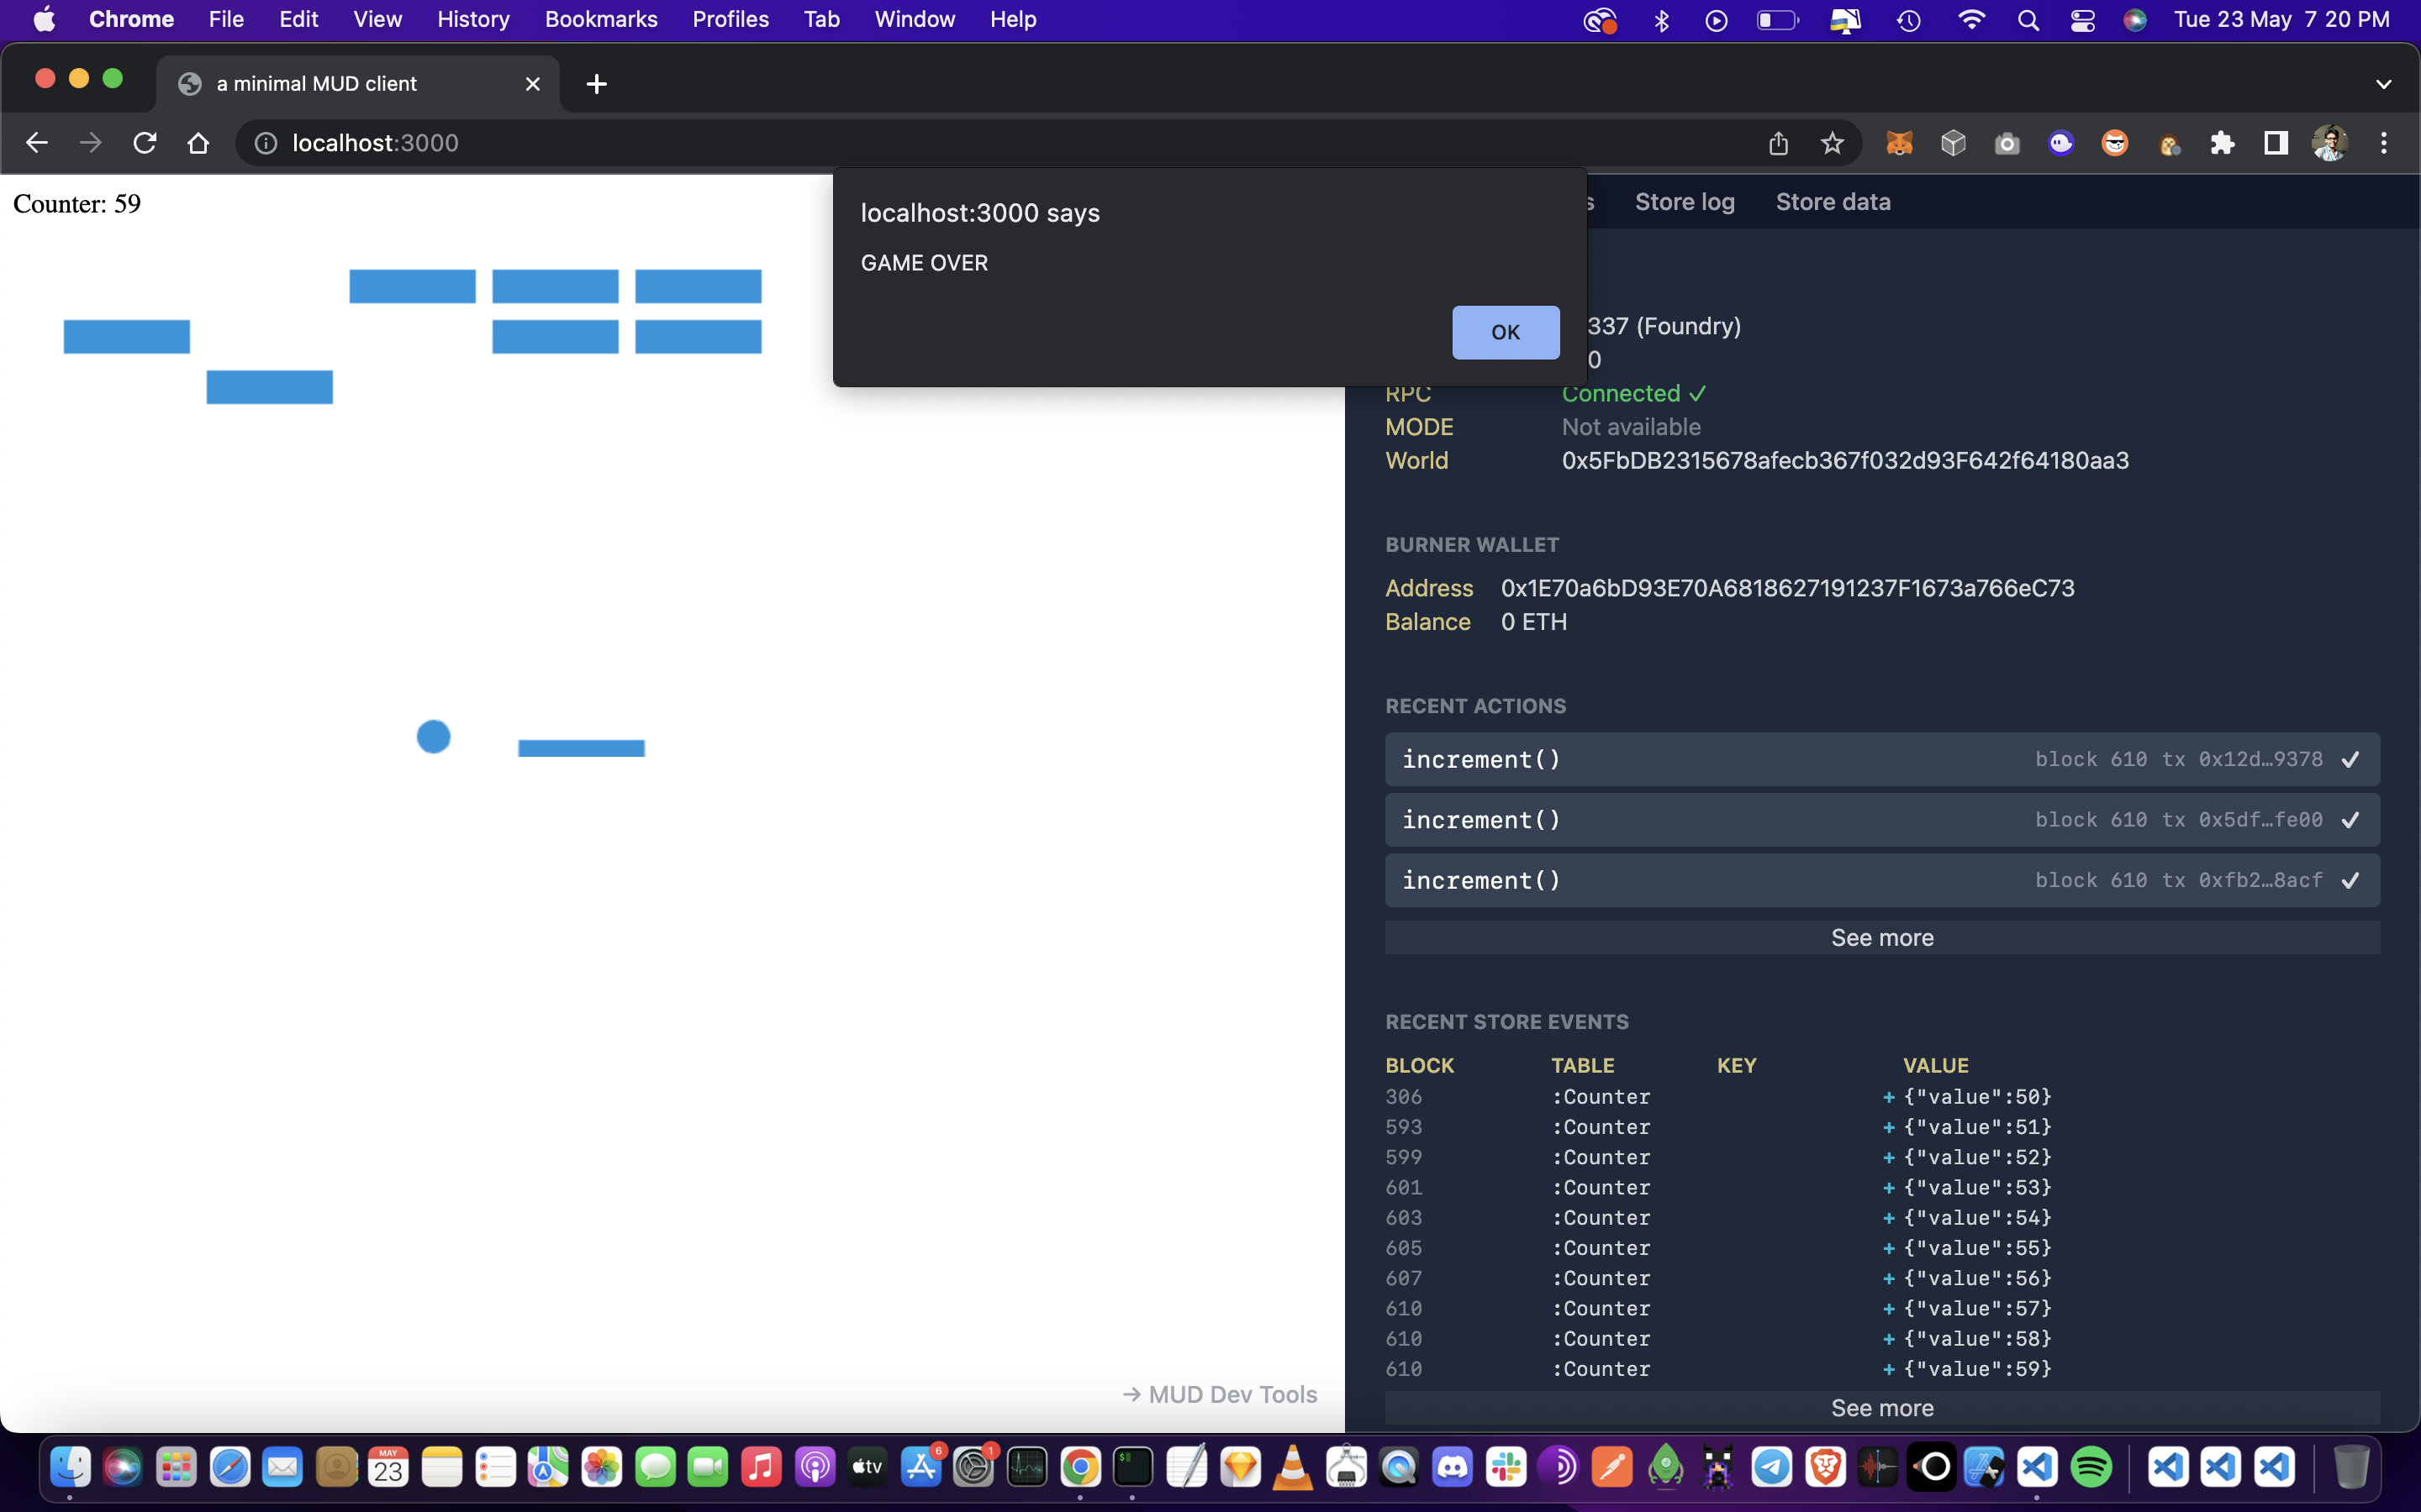Screen dimensions: 2421x1512
Task: Click the Bookmarks menu bar item
Action: pyautogui.click(x=598, y=19)
